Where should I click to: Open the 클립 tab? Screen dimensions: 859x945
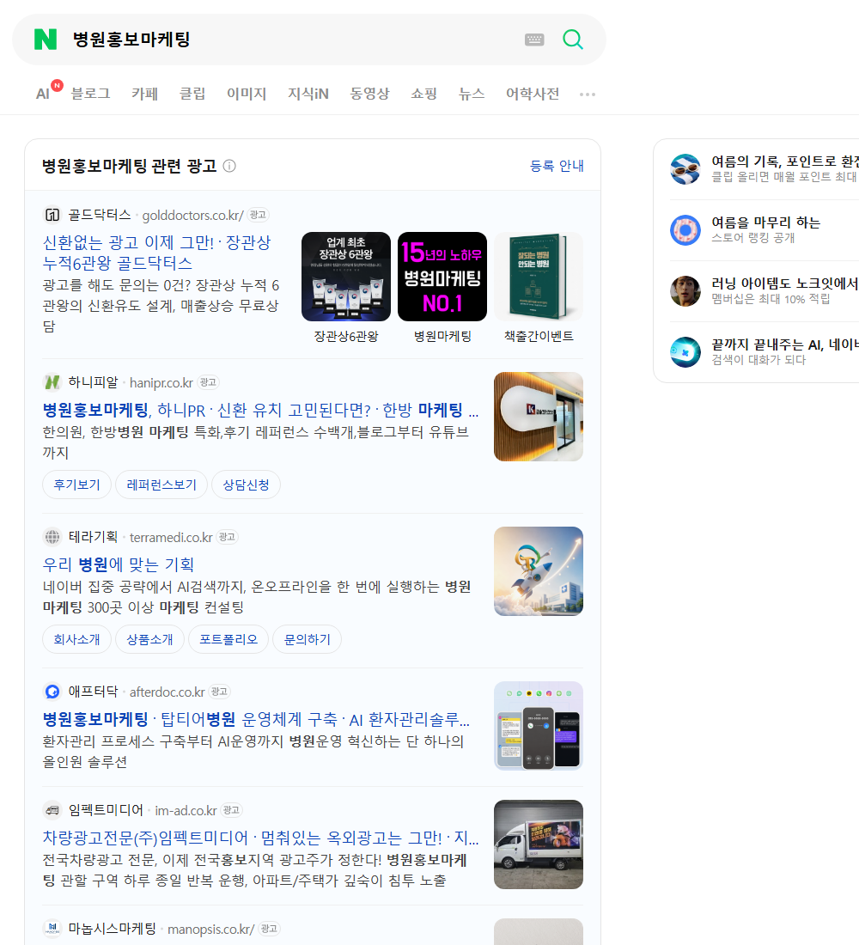(192, 94)
